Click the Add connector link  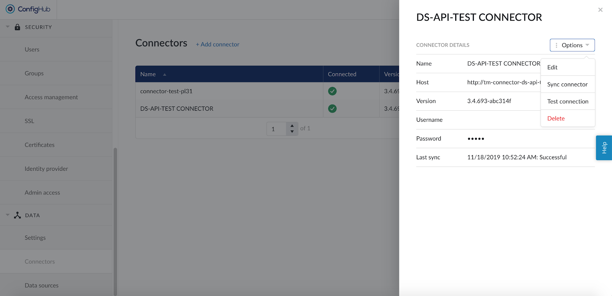click(x=218, y=44)
